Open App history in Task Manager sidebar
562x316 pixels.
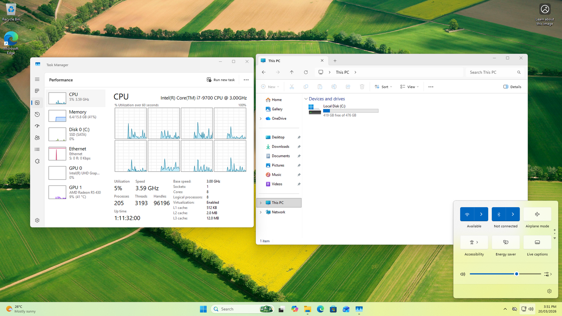[37, 114]
